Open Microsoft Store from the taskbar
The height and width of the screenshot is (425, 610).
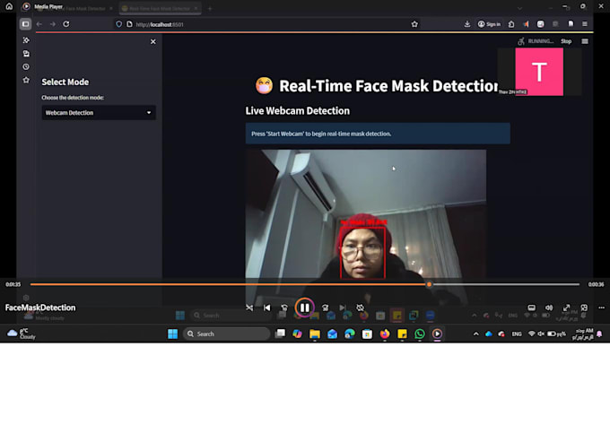(x=367, y=334)
